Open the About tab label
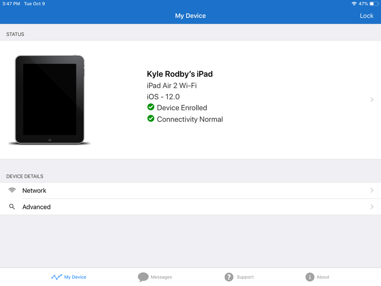The image size is (381, 286). pyautogui.click(x=323, y=277)
